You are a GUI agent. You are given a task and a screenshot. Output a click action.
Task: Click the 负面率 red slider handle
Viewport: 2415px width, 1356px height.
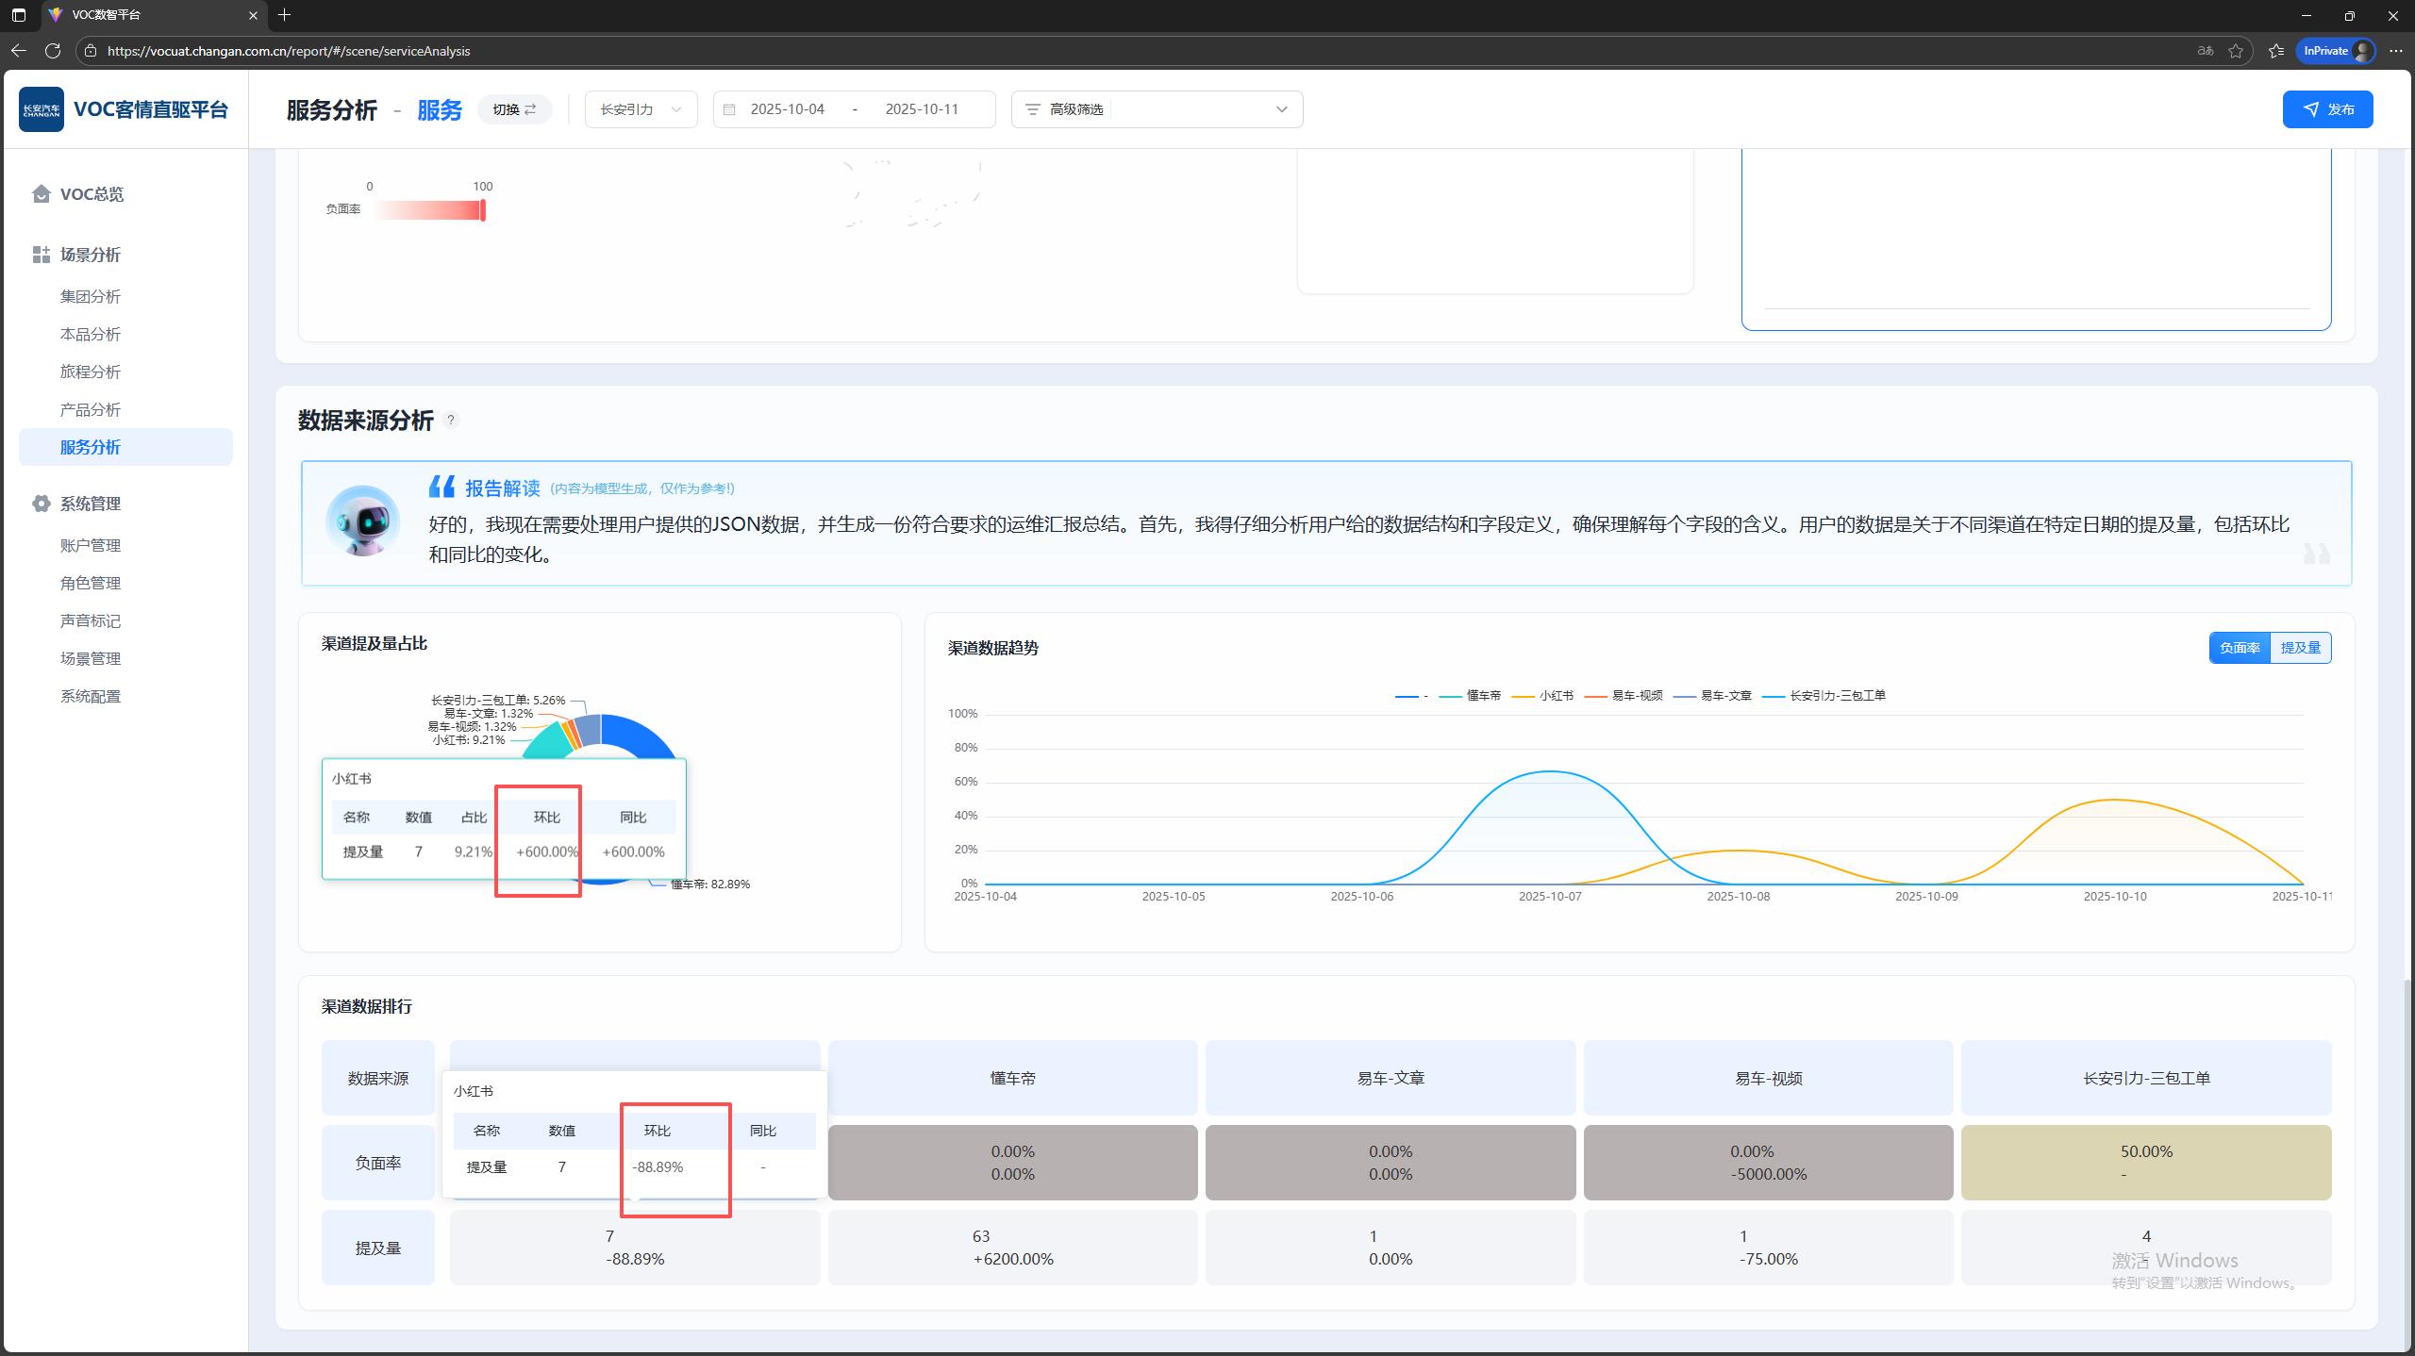(482, 210)
